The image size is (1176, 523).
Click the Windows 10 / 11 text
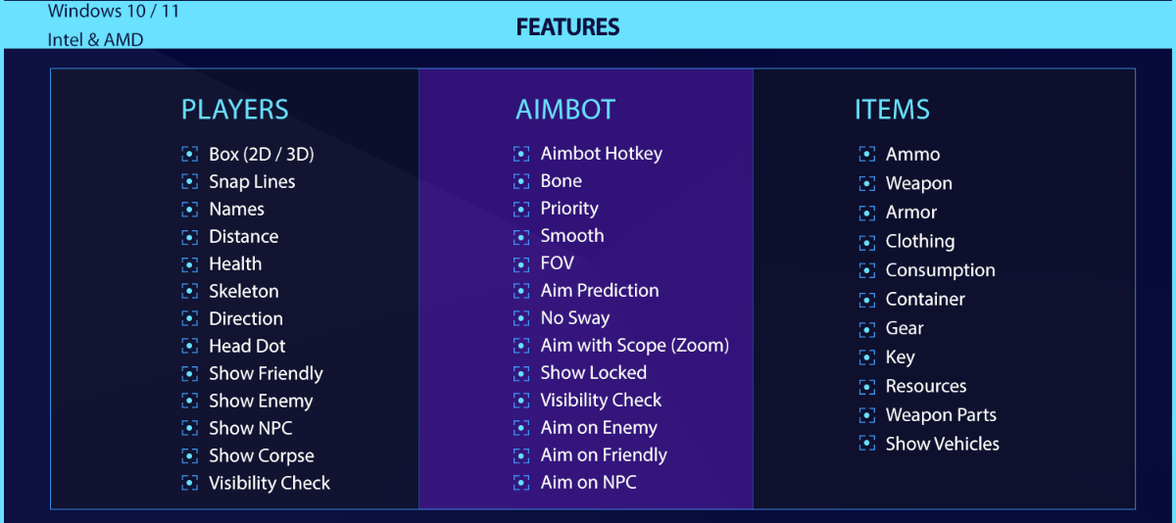pos(114,12)
